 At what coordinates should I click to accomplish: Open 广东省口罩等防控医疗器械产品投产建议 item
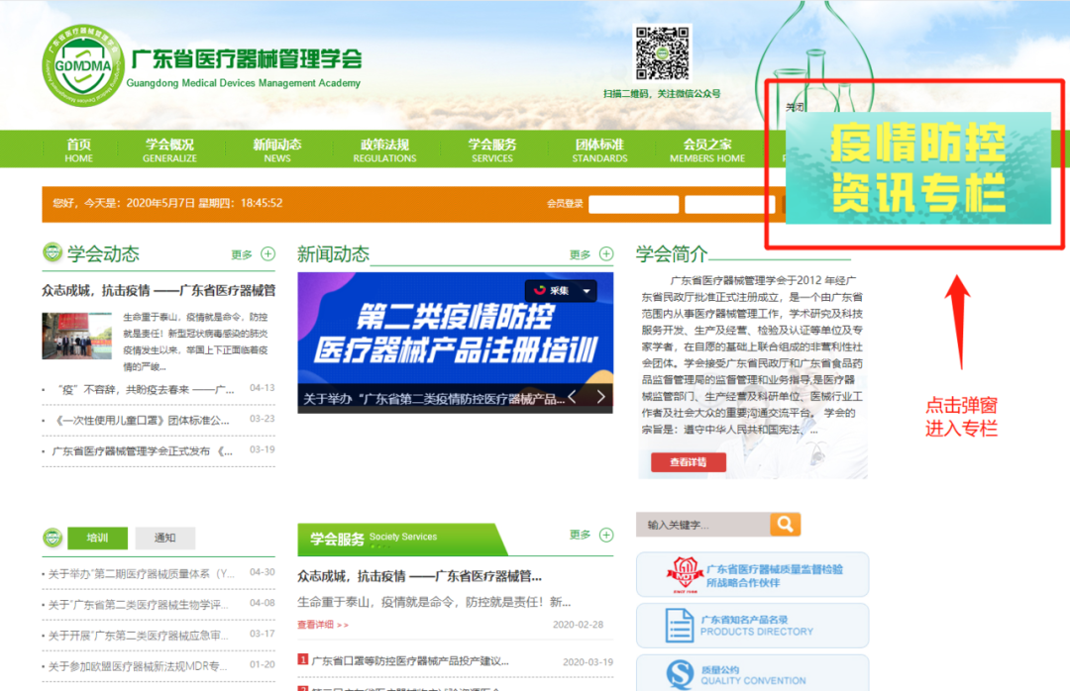point(410,661)
